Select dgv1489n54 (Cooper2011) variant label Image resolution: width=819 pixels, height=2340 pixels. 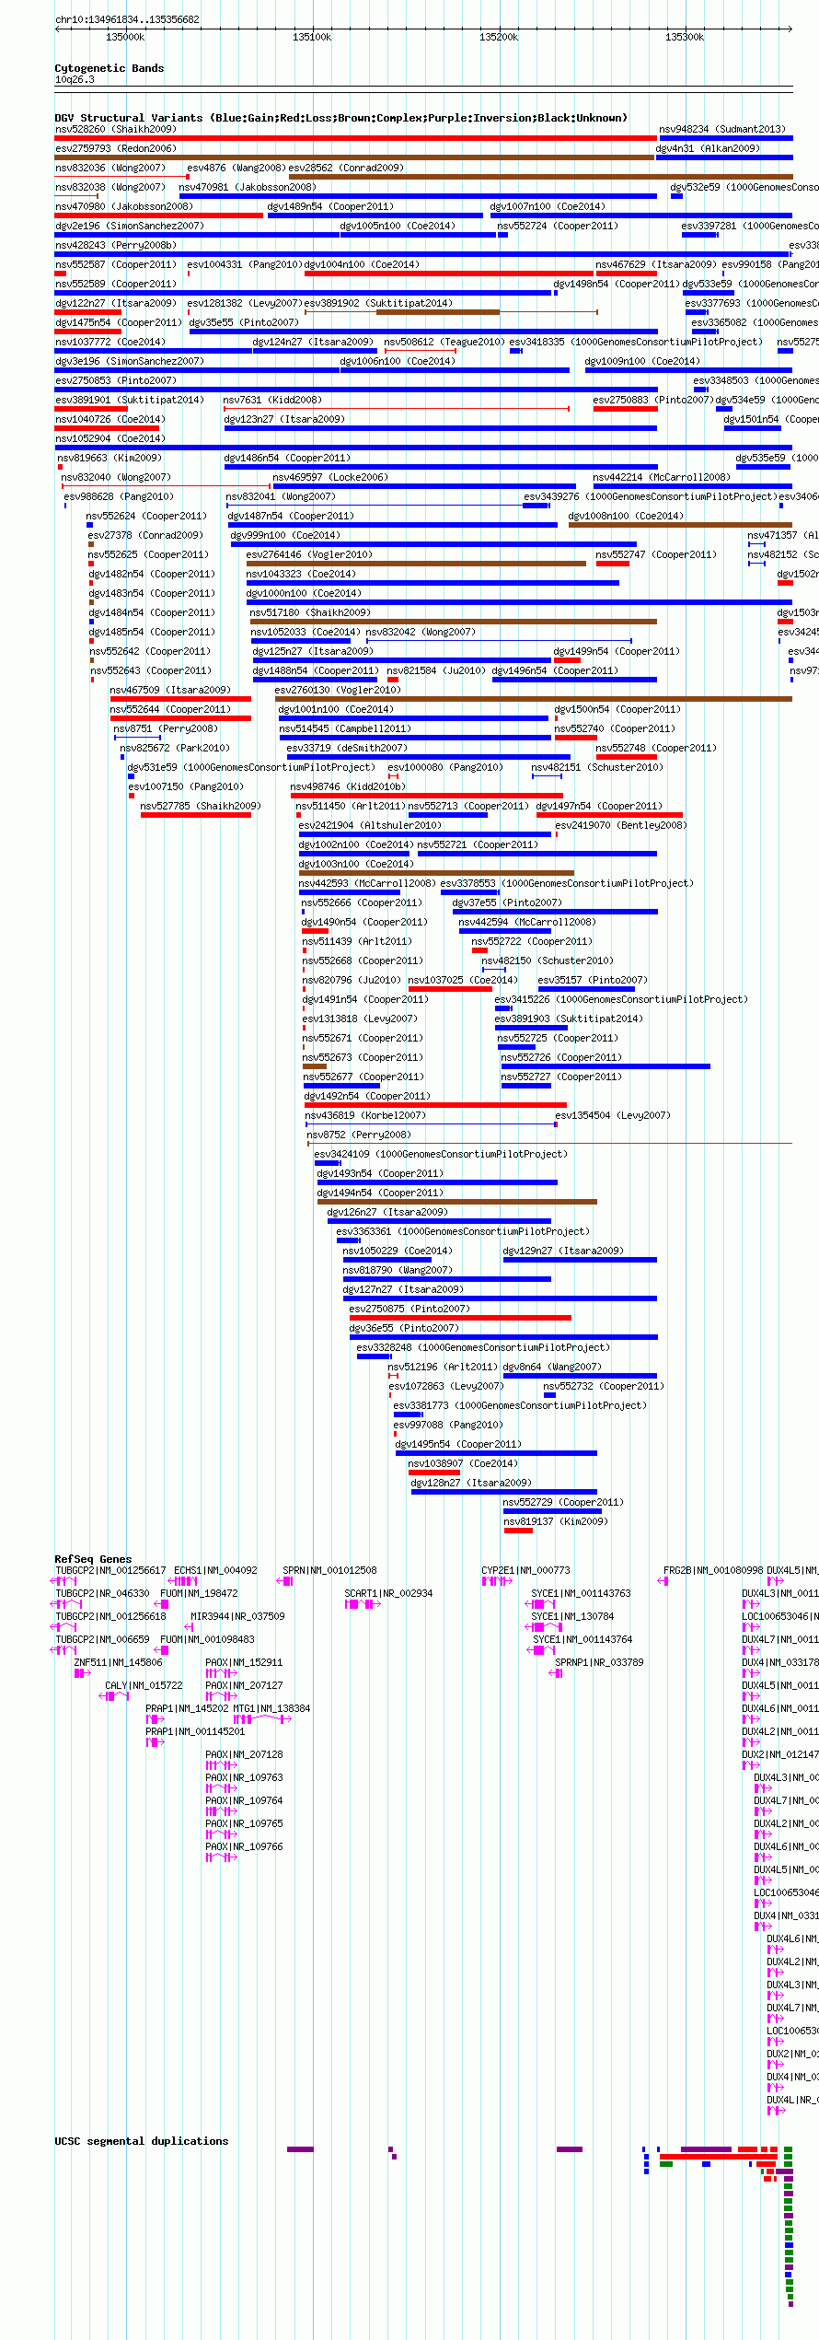point(330,206)
